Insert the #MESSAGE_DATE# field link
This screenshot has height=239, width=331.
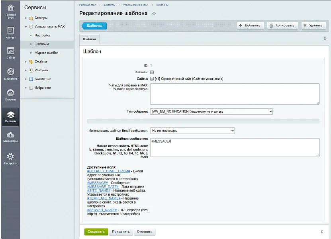tap(103, 187)
